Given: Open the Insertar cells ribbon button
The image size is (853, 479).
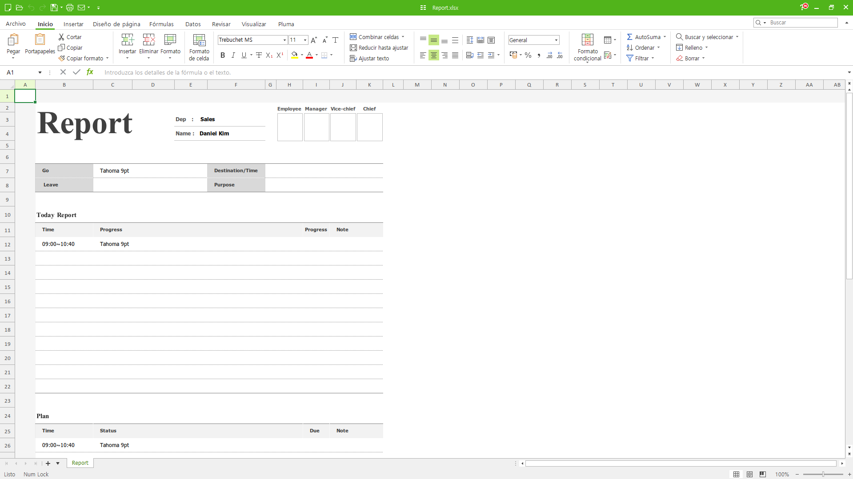Looking at the screenshot, I should pyautogui.click(x=128, y=46).
